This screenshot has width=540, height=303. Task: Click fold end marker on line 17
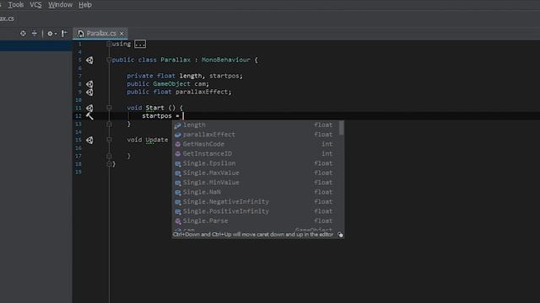point(109,156)
